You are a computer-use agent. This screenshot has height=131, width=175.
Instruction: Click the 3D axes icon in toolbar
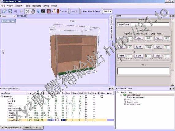click(38, 11)
